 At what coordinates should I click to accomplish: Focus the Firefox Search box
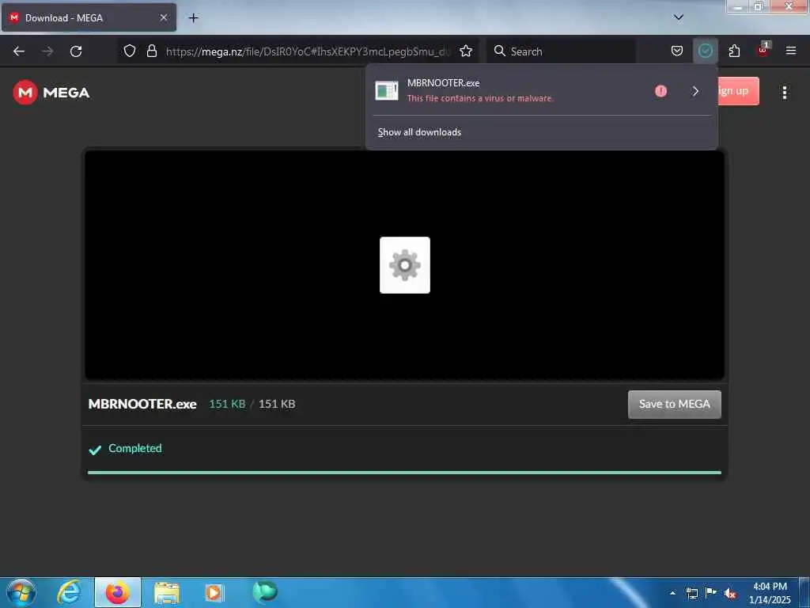coord(561,51)
